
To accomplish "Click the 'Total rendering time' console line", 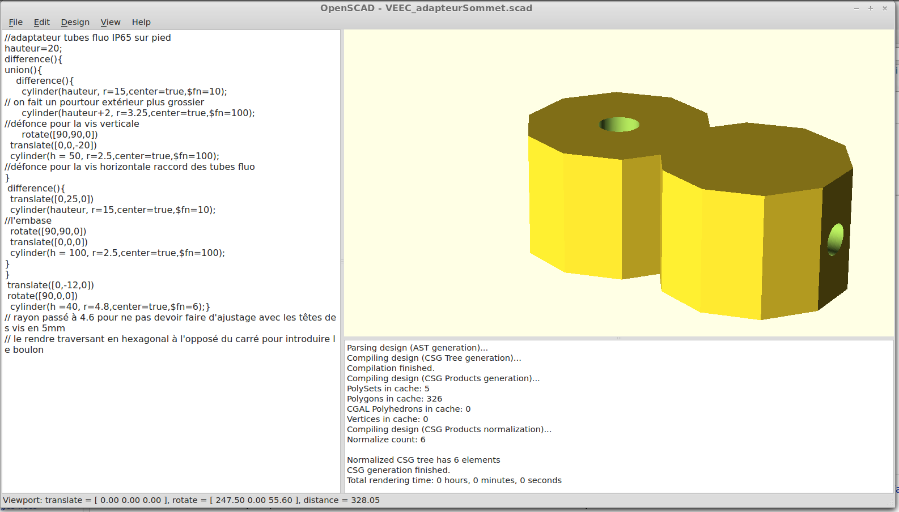I will pos(454,480).
